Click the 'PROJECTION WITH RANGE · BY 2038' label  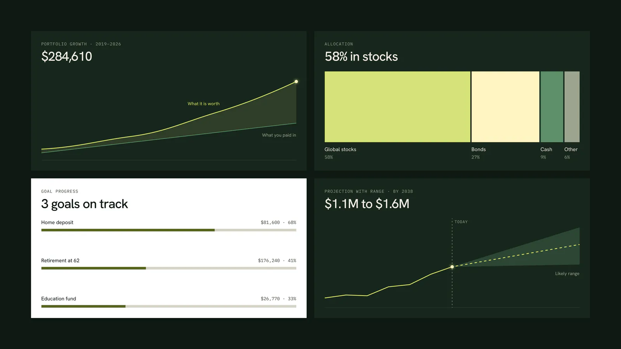pyautogui.click(x=369, y=192)
